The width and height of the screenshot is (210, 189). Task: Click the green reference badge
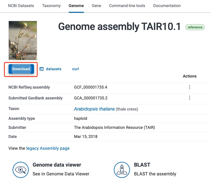point(195,27)
